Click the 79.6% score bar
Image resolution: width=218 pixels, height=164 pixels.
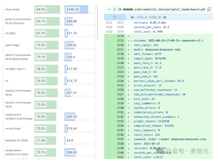pyautogui.click(x=47, y=45)
